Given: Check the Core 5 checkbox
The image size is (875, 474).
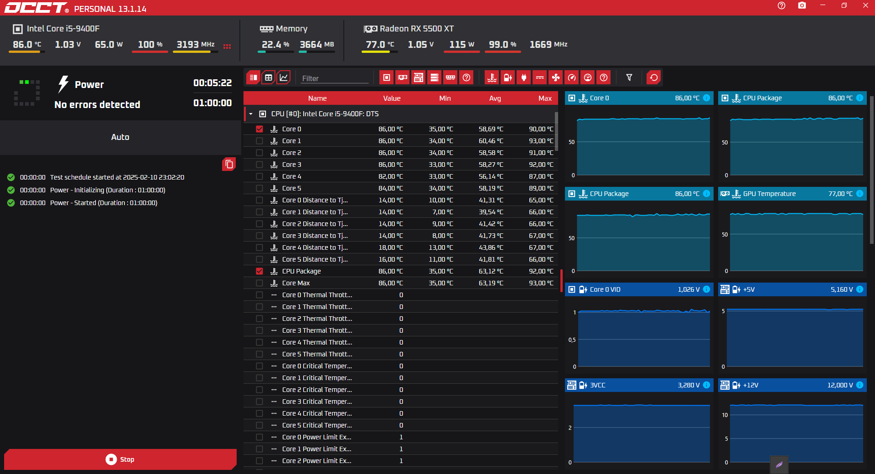Looking at the screenshot, I should click(259, 188).
